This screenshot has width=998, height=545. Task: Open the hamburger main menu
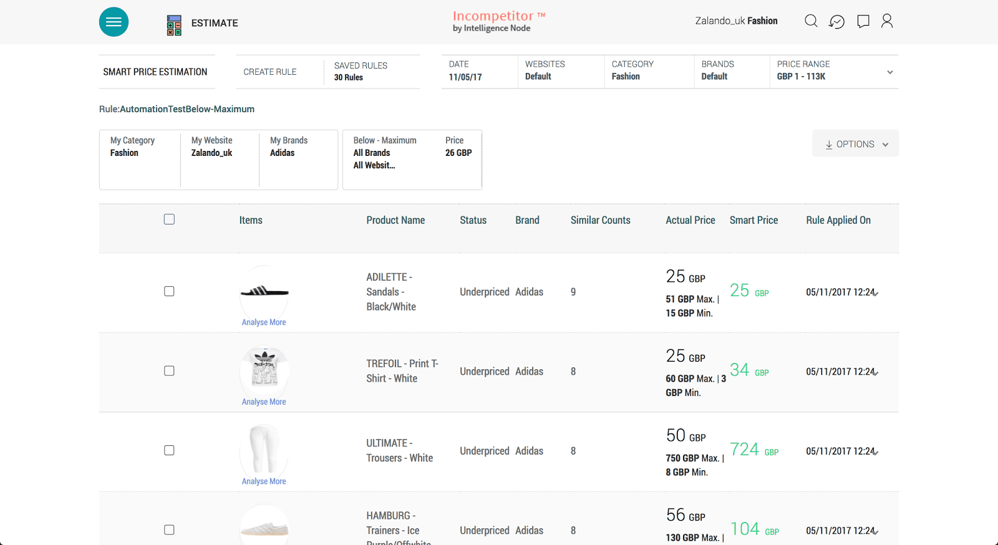pyautogui.click(x=114, y=22)
